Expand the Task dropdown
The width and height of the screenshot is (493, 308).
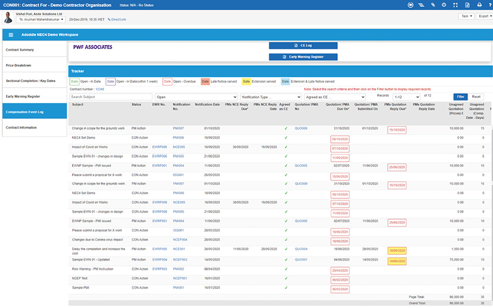(467, 16)
